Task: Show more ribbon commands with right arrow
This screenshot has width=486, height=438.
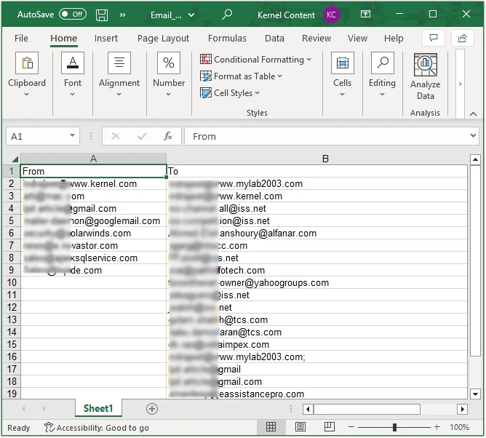Action: [461, 84]
